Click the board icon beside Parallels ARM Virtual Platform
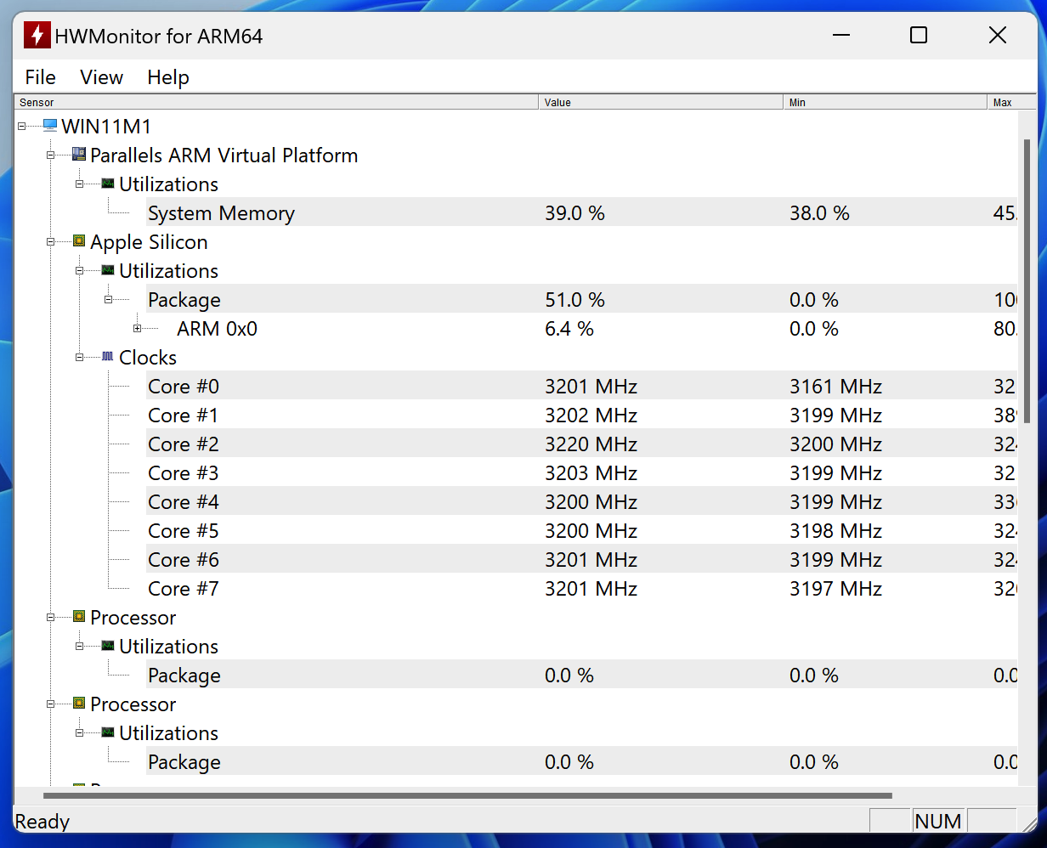Screen dimensions: 1047x848 click(x=79, y=155)
